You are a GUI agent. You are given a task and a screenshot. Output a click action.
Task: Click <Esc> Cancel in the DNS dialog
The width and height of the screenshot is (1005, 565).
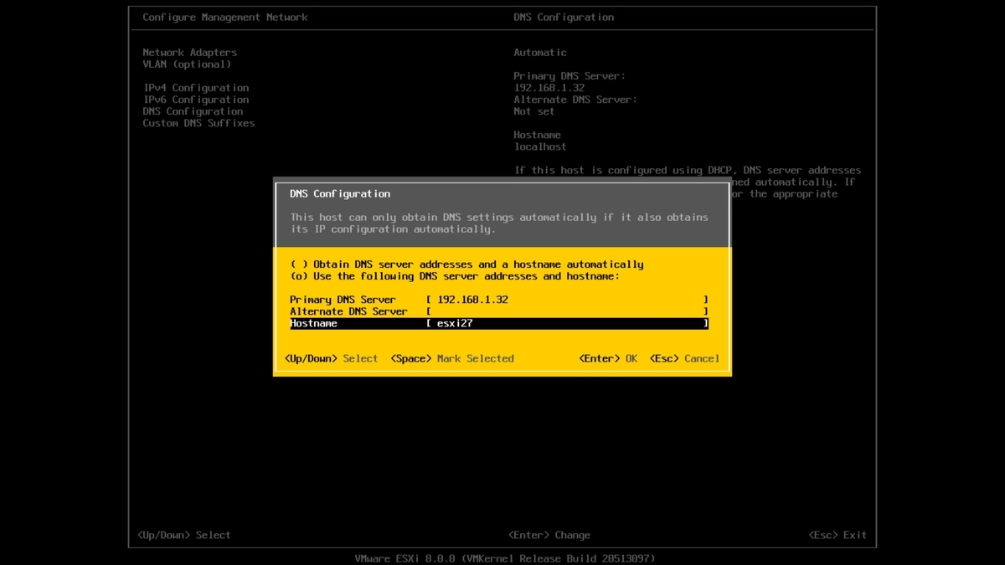[x=685, y=358]
